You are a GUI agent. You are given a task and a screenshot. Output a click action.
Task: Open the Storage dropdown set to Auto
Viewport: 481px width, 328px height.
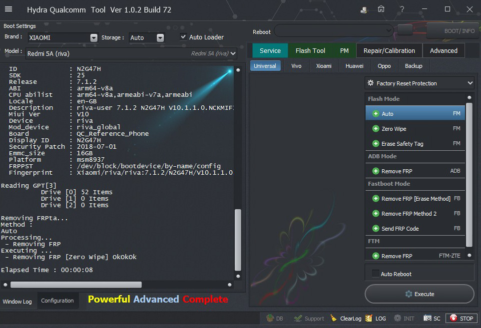tap(160, 38)
